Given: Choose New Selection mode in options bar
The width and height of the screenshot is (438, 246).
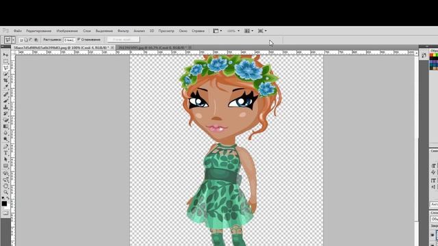Looking at the screenshot, I should coord(21,40).
